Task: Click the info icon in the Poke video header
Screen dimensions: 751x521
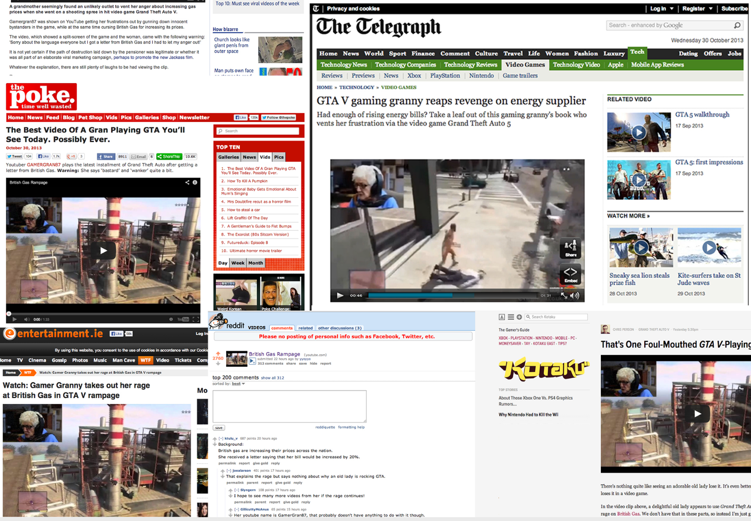Action: (x=195, y=183)
